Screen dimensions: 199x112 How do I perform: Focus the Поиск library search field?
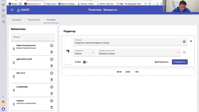(33, 37)
